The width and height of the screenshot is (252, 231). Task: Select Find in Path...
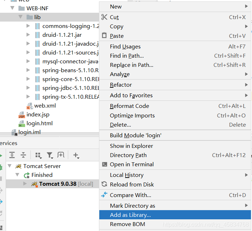(175, 56)
